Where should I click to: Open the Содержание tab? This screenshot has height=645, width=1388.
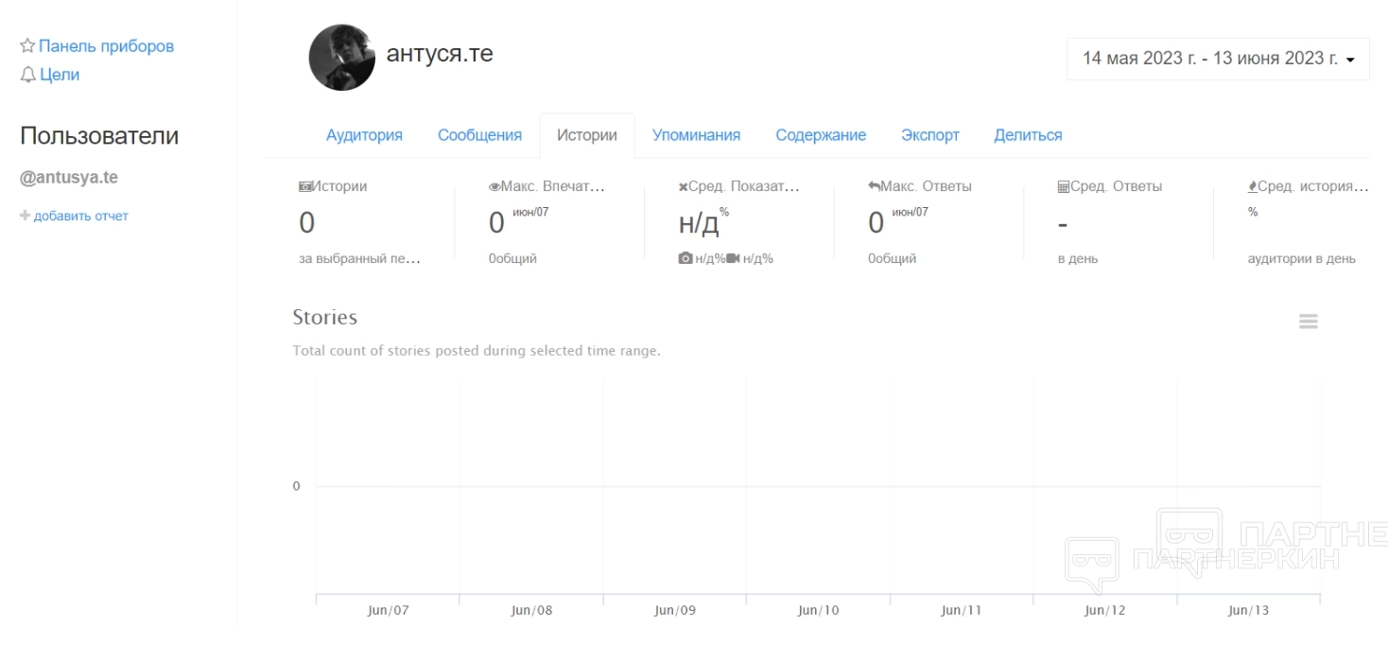(x=821, y=135)
